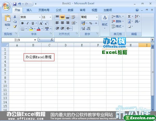Image resolution: width=156 pixels, height=121 pixels.
Task: Open fill color dropdown arrow
Action: pyautogui.click(x=35, y=29)
